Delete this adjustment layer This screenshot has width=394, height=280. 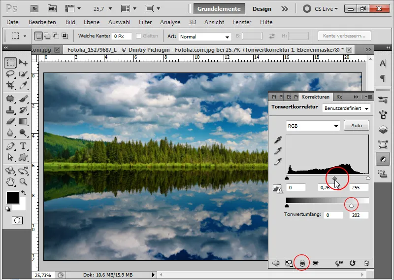click(366, 263)
